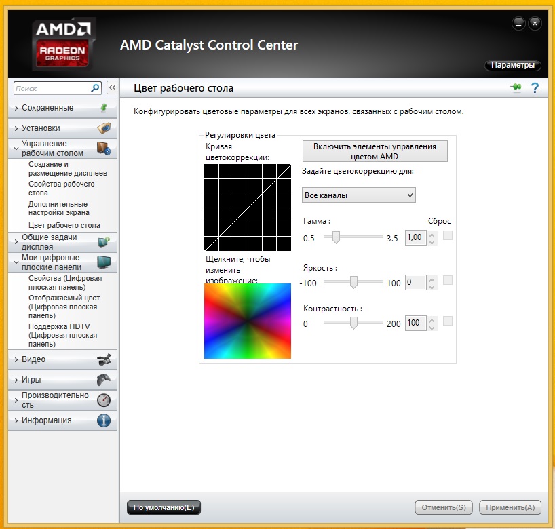
Task: Expand the Информация section
Action: 16,420
